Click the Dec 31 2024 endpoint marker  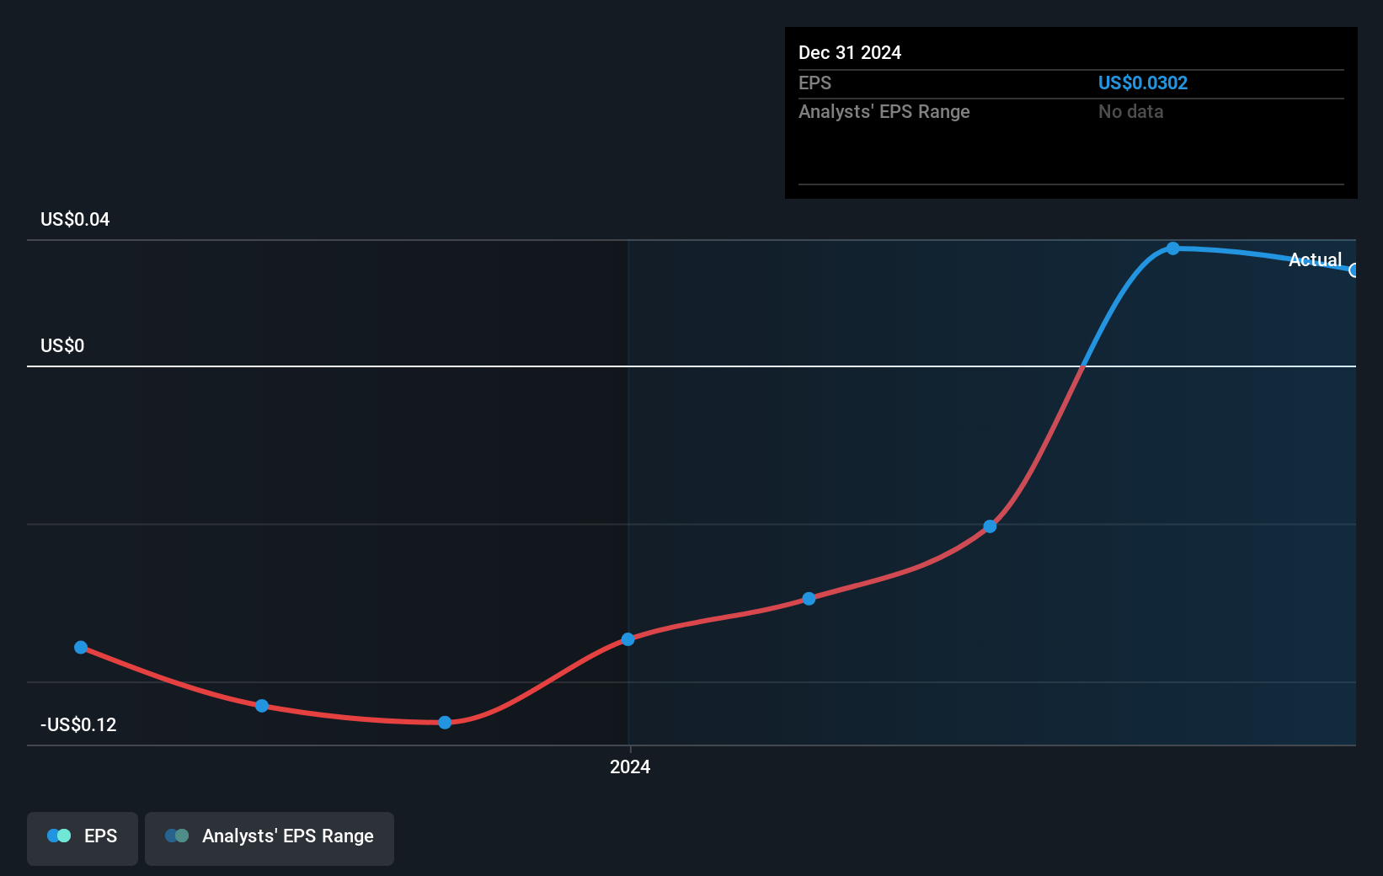click(x=1354, y=270)
